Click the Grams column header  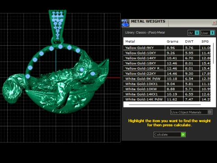click(172, 41)
